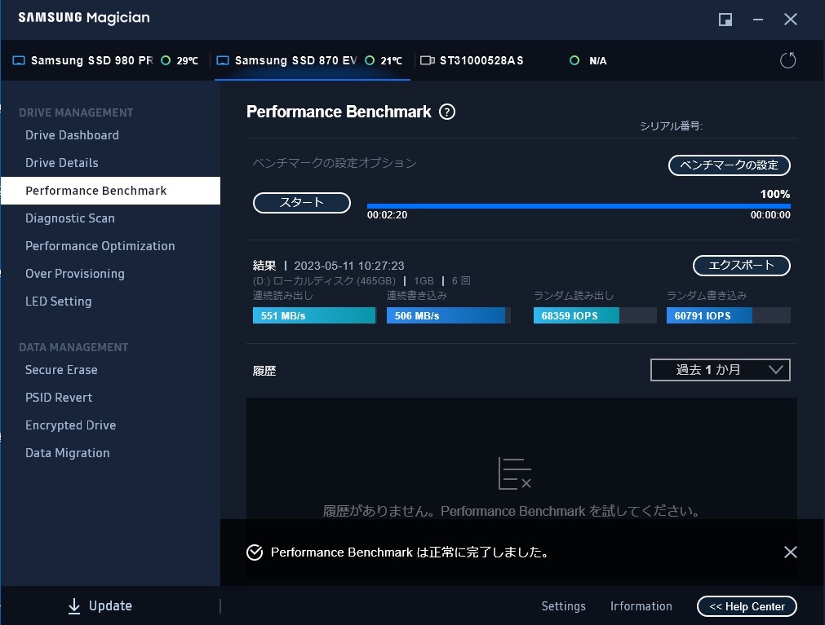Screen dimensions: 825x625
Task: Click the ST31000528AS hard drive icon
Action: point(427,61)
